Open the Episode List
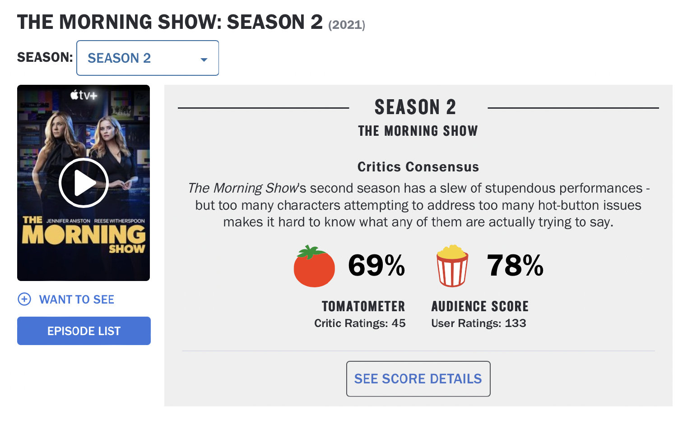This screenshot has height=433, width=692. 84,331
